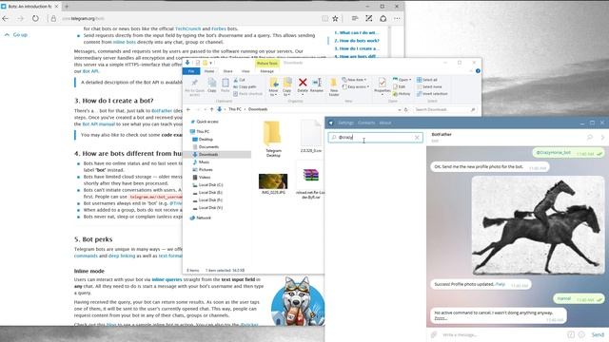
Task: Choose Copy path in the Explorer ribbon
Action: coord(246,86)
